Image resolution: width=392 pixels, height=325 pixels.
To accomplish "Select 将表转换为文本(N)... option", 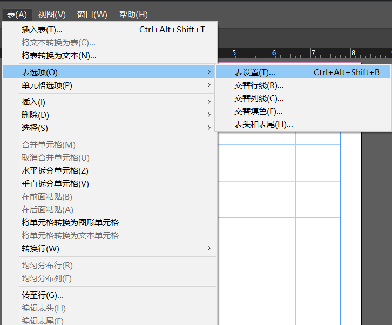I will click(59, 56).
